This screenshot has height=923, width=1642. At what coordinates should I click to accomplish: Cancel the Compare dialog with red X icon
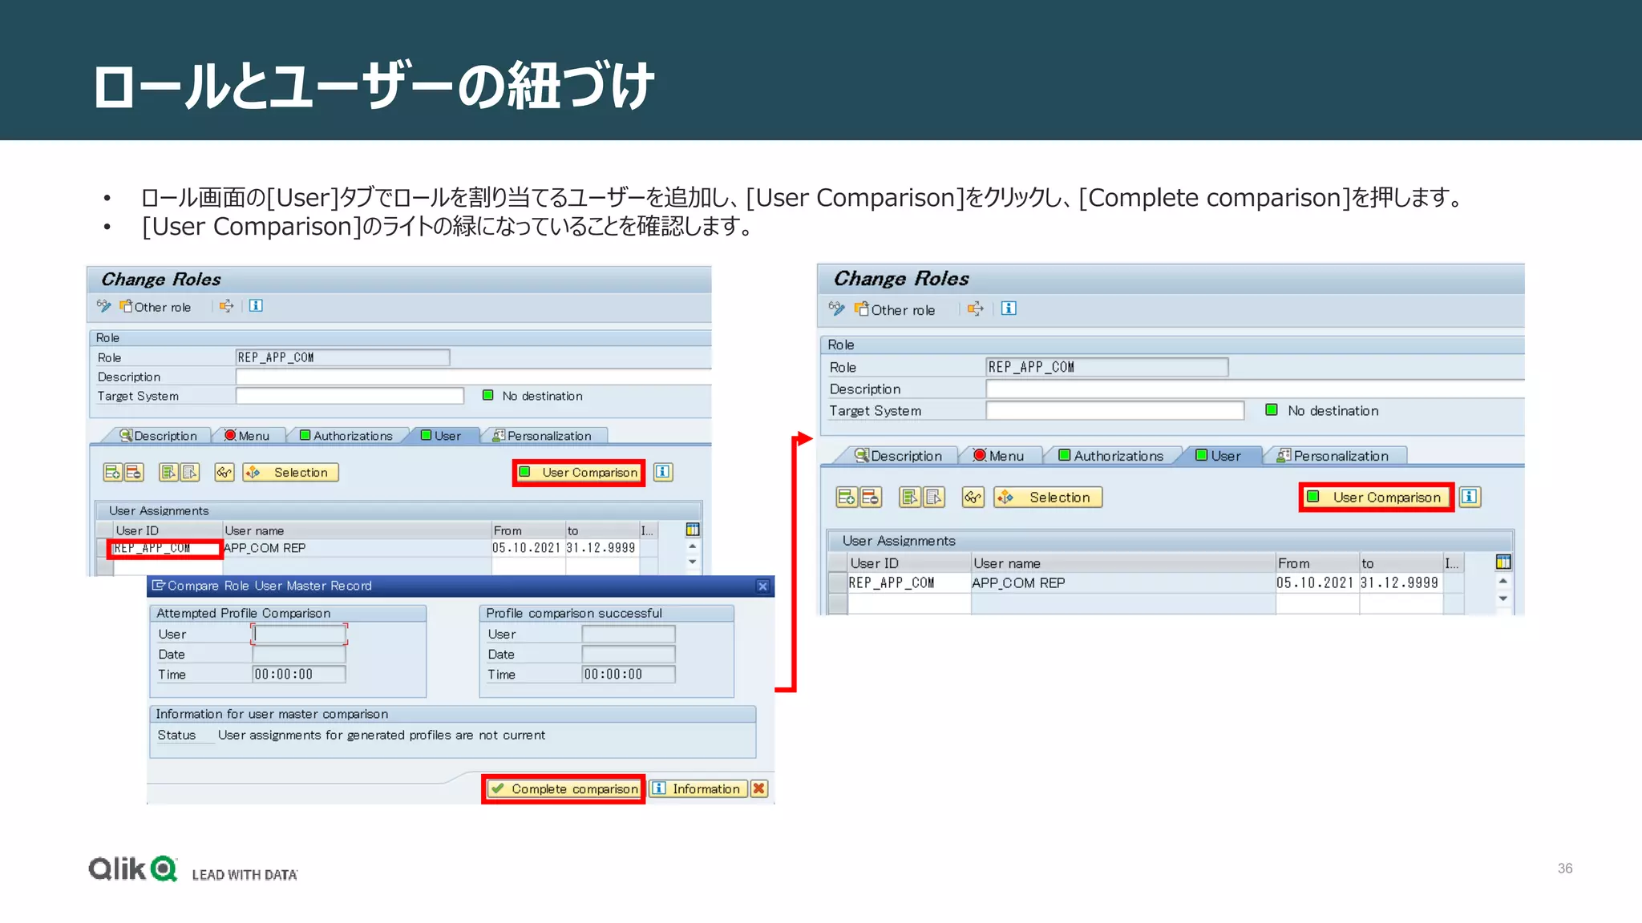759,788
